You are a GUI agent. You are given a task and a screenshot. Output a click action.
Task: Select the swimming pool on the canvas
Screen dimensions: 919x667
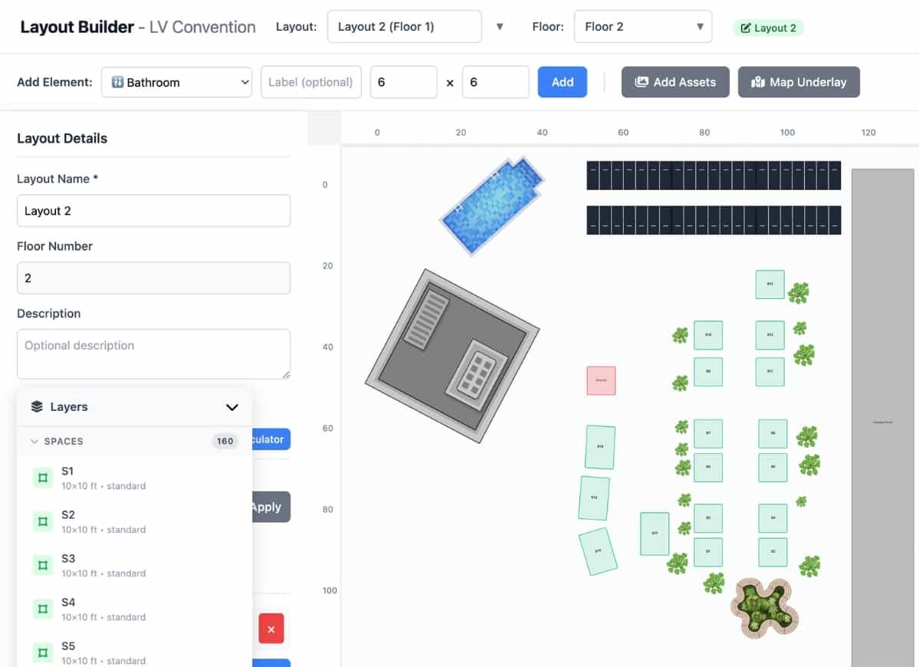(x=491, y=204)
